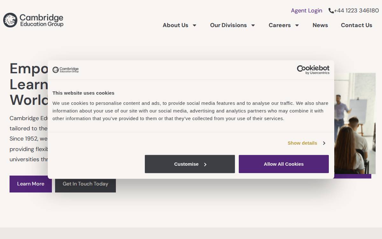
Task: Click the Cookiebot by Usercentrics logo
Action: 313,70
